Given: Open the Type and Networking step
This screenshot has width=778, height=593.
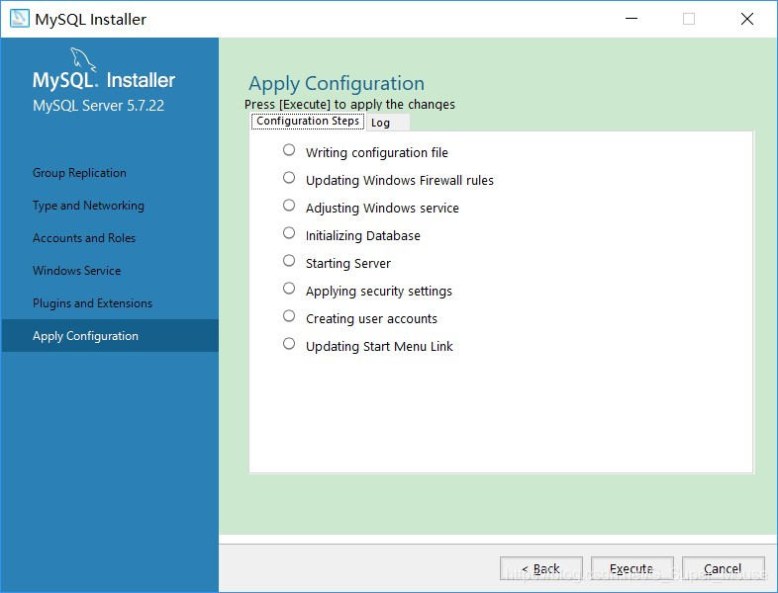Looking at the screenshot, I should coord(88,206).
